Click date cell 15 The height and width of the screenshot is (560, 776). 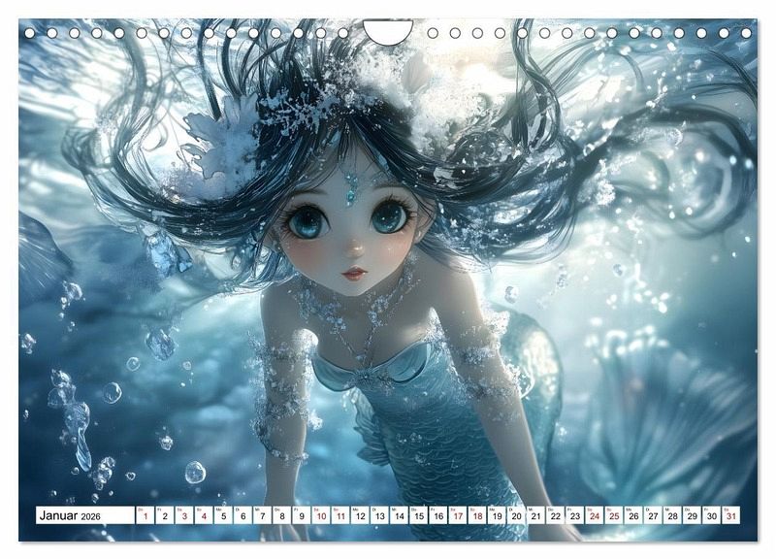point(418,516)
